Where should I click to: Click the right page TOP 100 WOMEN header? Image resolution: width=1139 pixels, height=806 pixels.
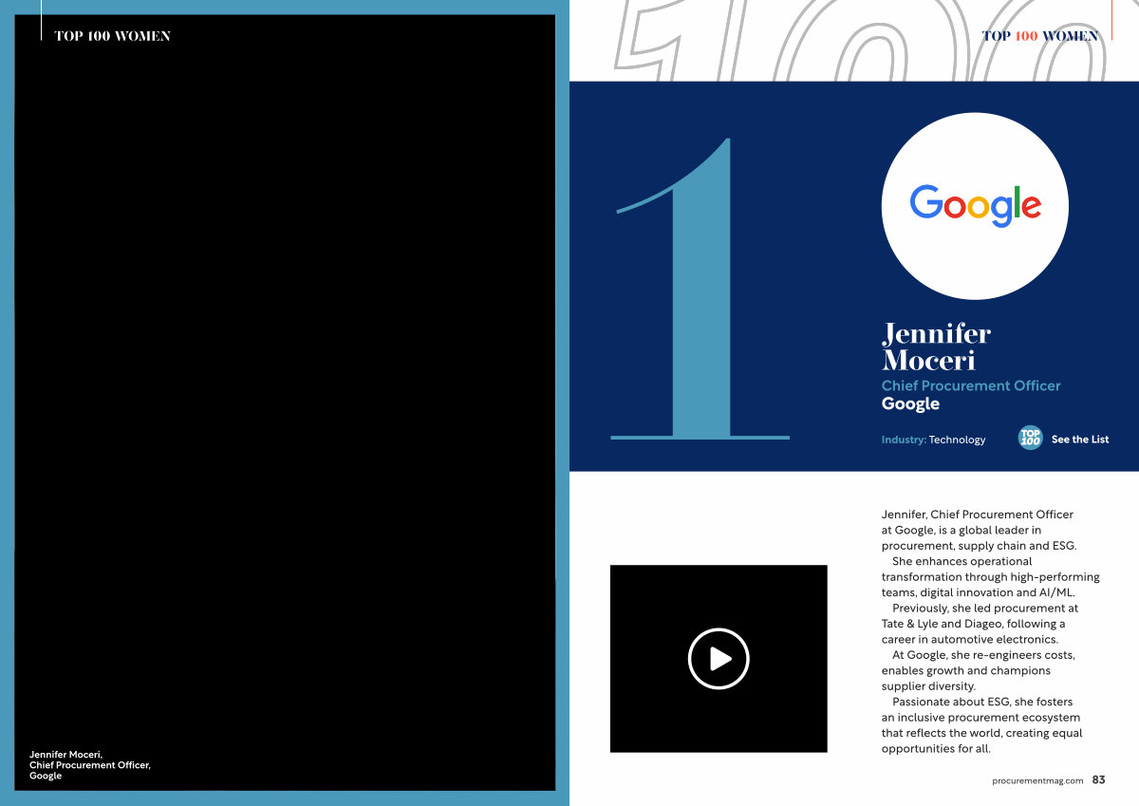pos(1040,36)
